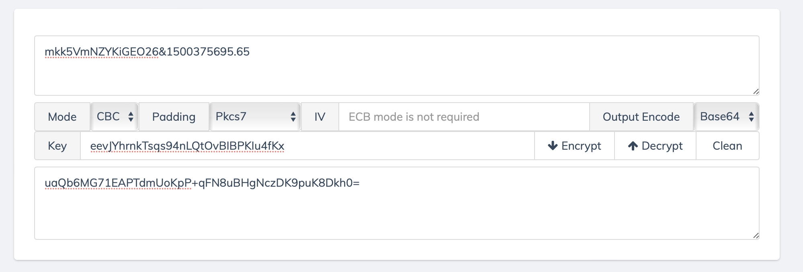
Task: Click the Encrypt button text
Action: (581, 146)
